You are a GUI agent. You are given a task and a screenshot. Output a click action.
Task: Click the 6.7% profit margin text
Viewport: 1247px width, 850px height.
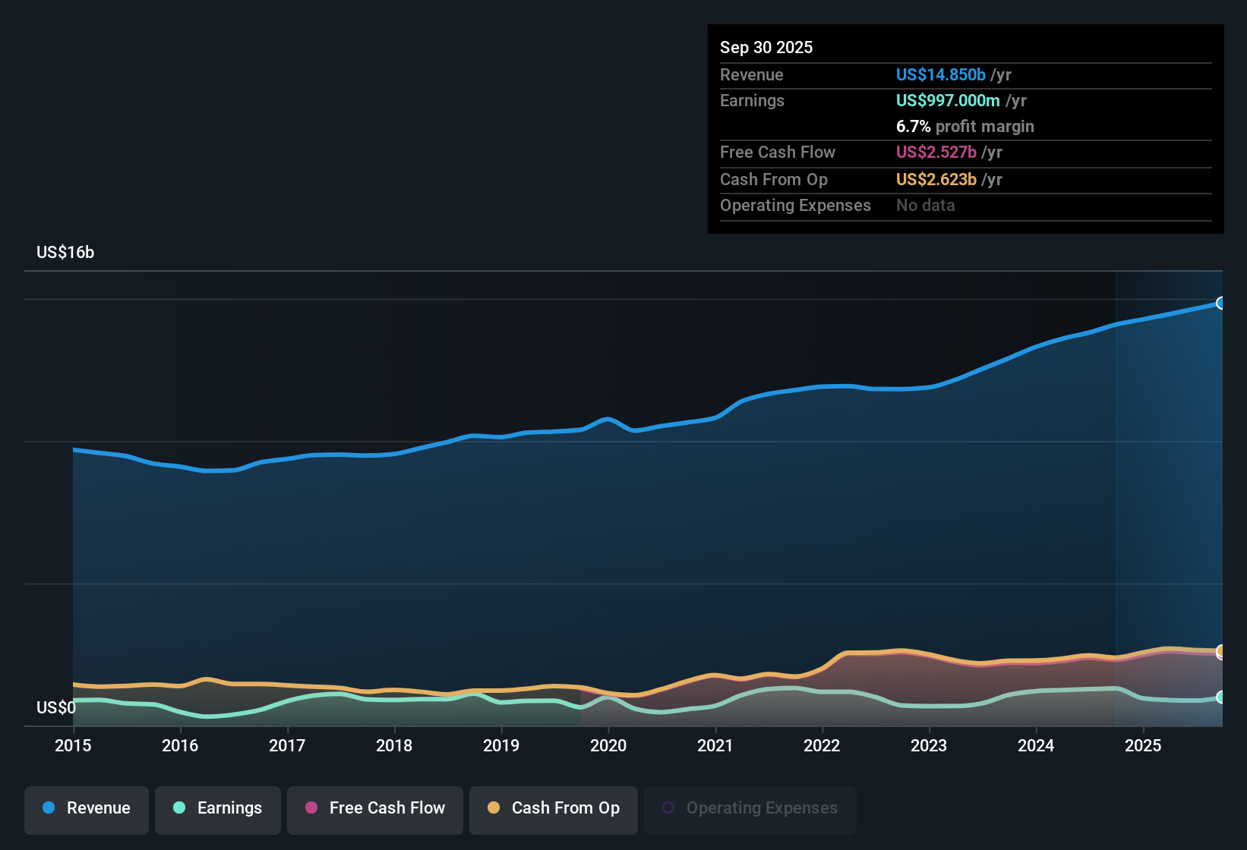964,127
